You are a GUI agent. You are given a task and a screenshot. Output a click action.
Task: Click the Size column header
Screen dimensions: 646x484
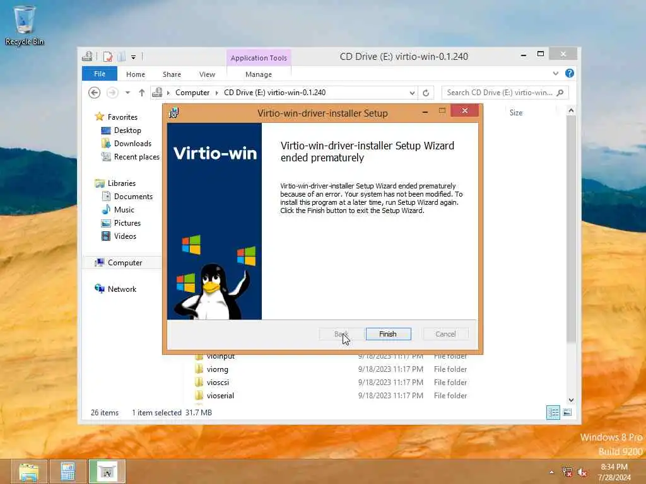[516, 112]
